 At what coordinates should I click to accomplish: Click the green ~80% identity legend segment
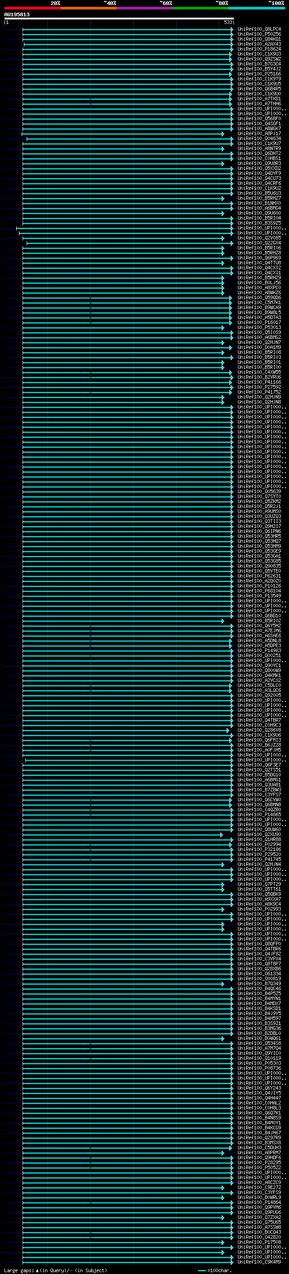click(200, 8)
